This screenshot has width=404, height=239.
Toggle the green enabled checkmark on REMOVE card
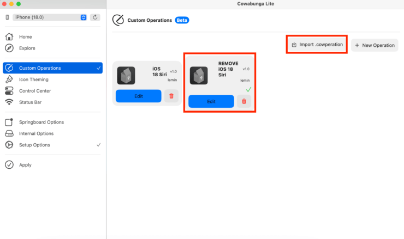pos(248,89)
